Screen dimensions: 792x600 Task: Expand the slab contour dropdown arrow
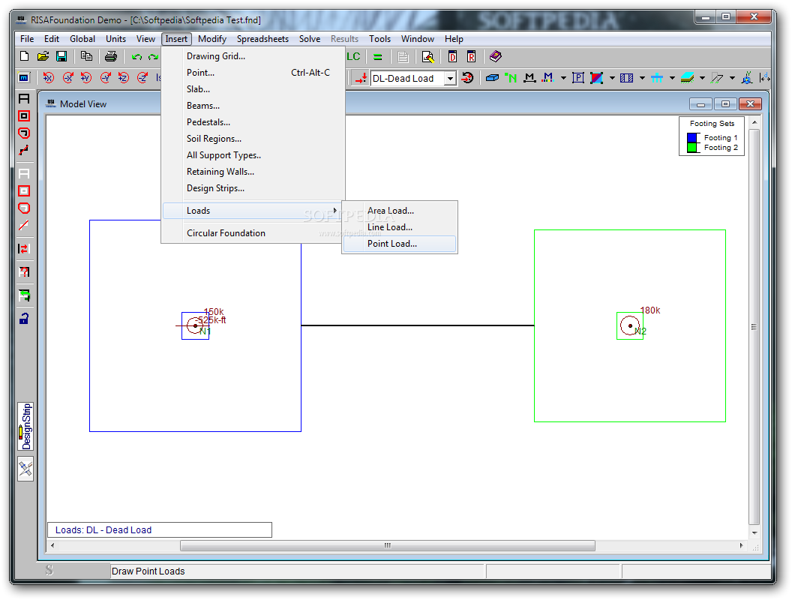click(612, 78)
